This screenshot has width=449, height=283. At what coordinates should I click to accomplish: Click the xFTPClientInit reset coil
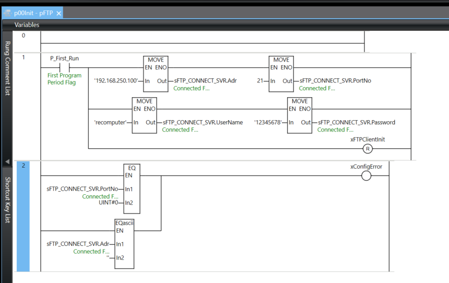click(367, 148)
